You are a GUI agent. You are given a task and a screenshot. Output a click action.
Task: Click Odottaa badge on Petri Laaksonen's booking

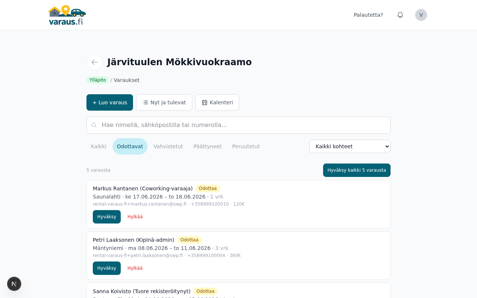click(189, 240)
